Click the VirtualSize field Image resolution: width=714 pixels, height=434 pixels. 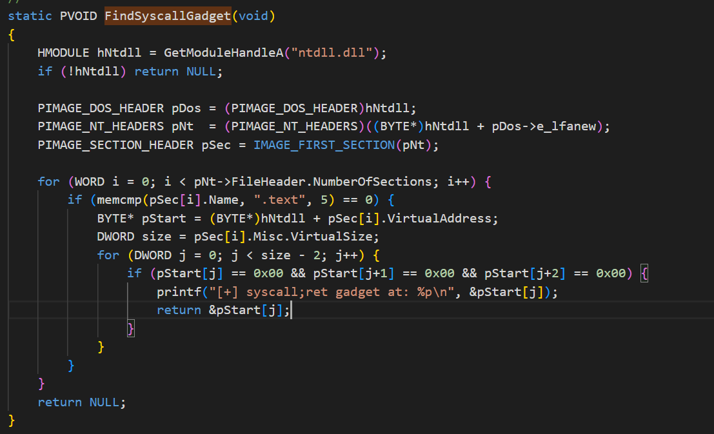[338, 237]
